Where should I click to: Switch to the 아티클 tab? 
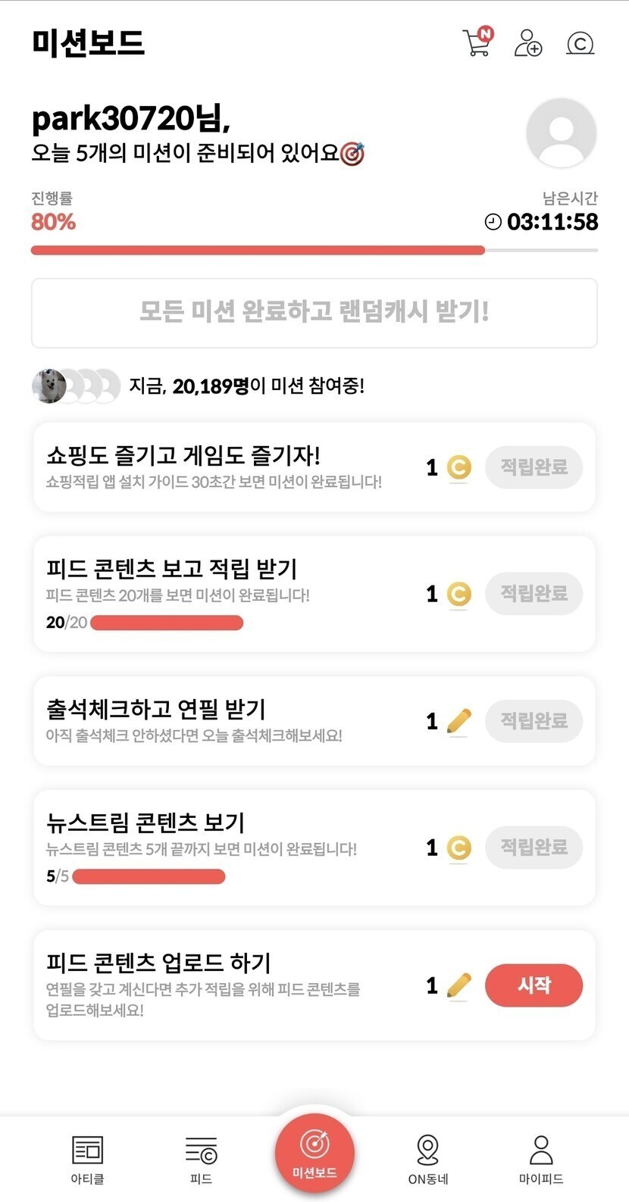click(87, 1159)
